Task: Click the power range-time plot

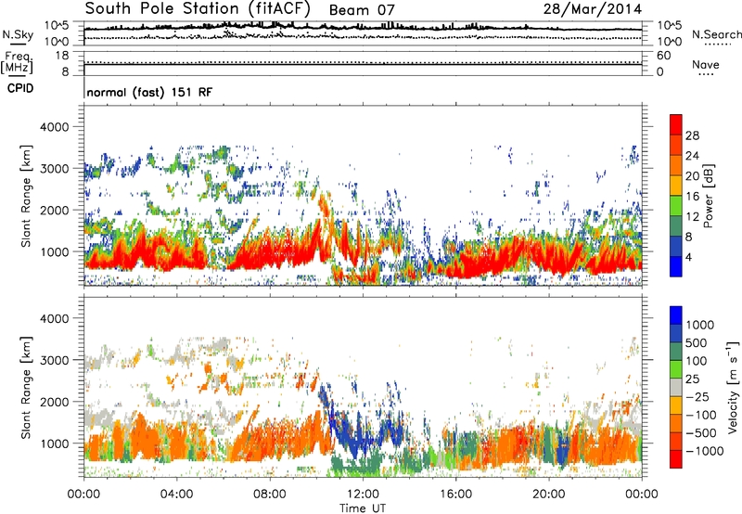Action: pos(363,196)
